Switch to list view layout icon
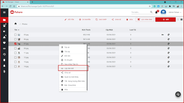The image size is (184, 103). [181, 19]
